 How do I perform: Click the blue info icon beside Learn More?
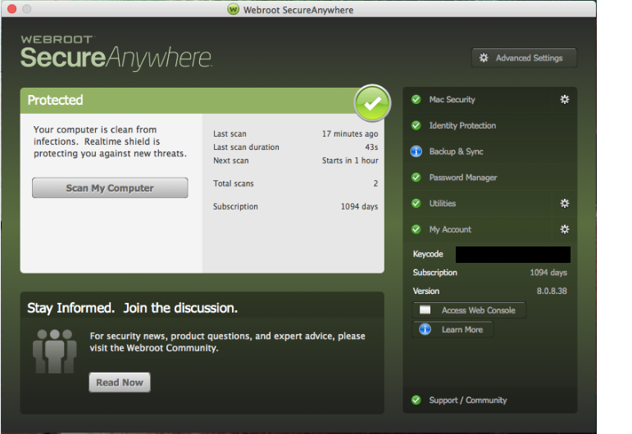[x=425, y=329]
